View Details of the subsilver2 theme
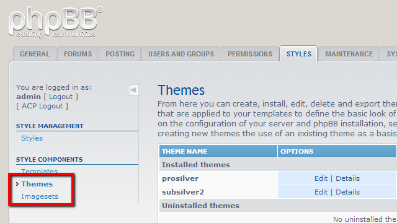 point(347,192)
